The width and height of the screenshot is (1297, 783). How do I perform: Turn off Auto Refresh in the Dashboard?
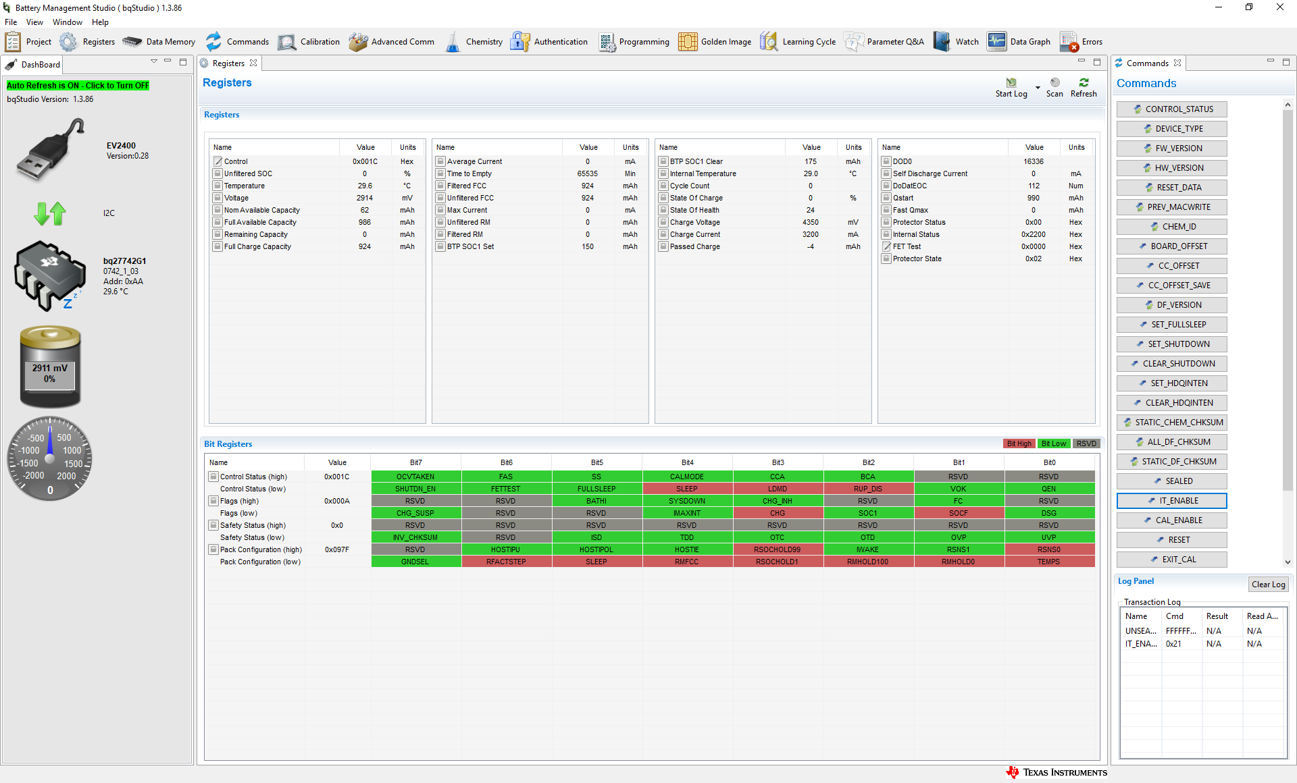78,86
